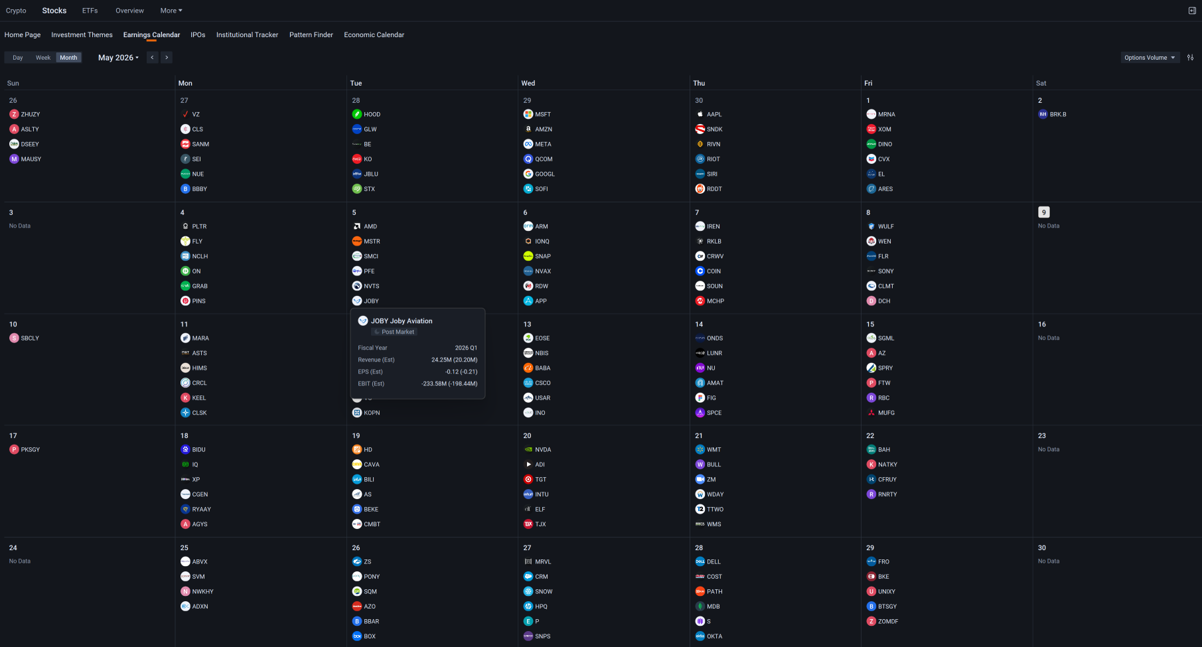Click the DELL logo on May 28
The image size is (1202, 647).
point(700,561)
